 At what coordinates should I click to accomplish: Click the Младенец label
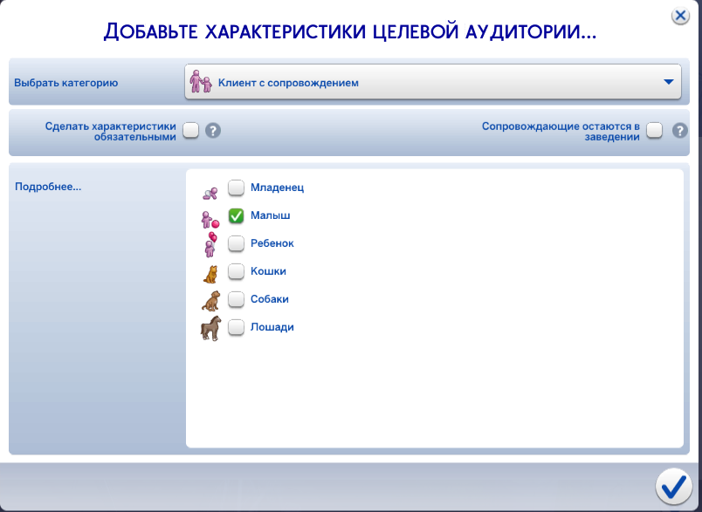click(x=277, y=188)
